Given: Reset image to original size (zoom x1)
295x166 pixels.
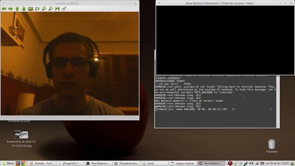Looking at the screenshot, I should pos(31,9).
